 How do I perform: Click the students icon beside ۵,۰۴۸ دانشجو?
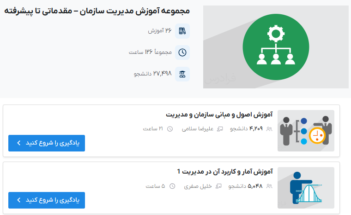pos(269,186)
